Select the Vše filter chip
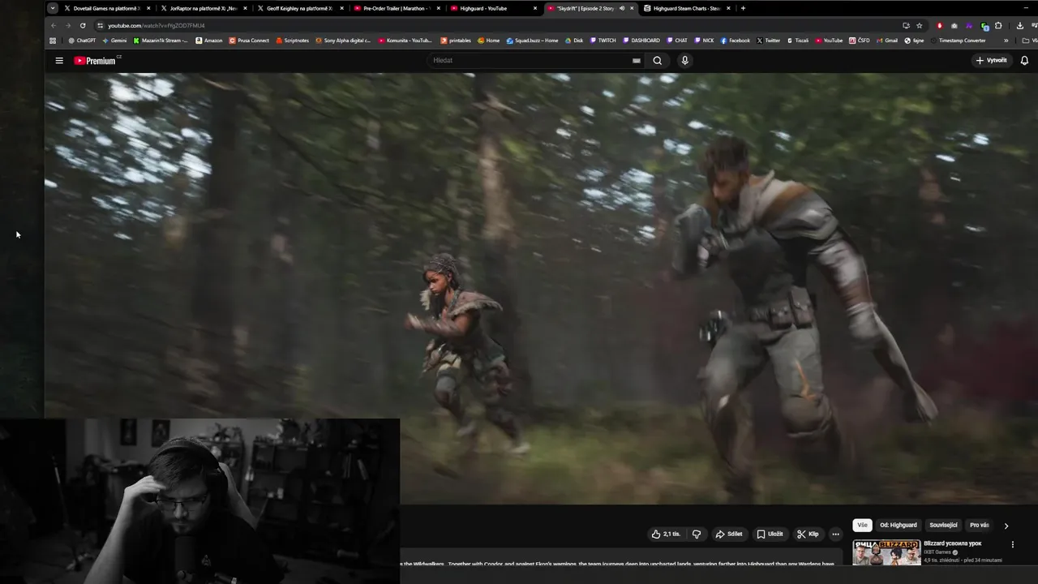 (862, 525)
